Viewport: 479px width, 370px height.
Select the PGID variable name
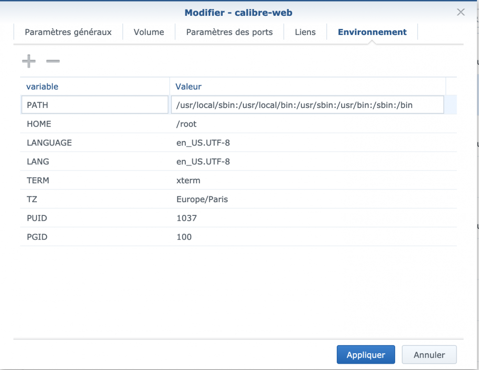click(37, 237)
